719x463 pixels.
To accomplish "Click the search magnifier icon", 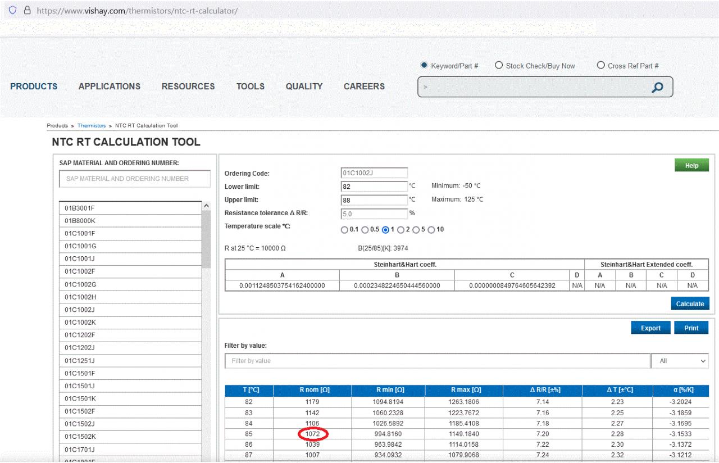I will [657, 87].
